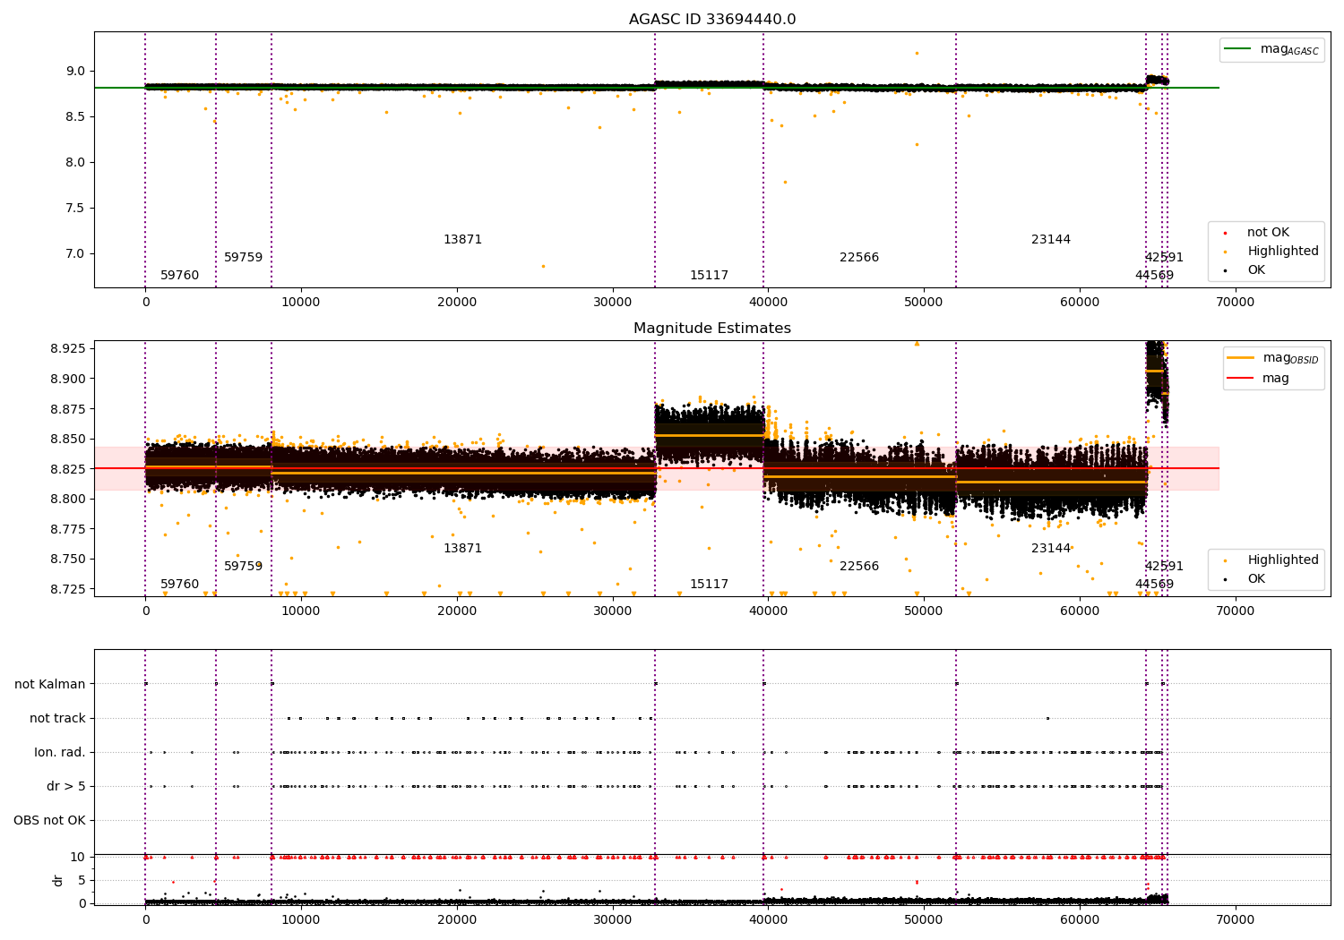Click the "8.5" y-tick on top plot
Screen dimensions: 1344x940
[75, 117]
